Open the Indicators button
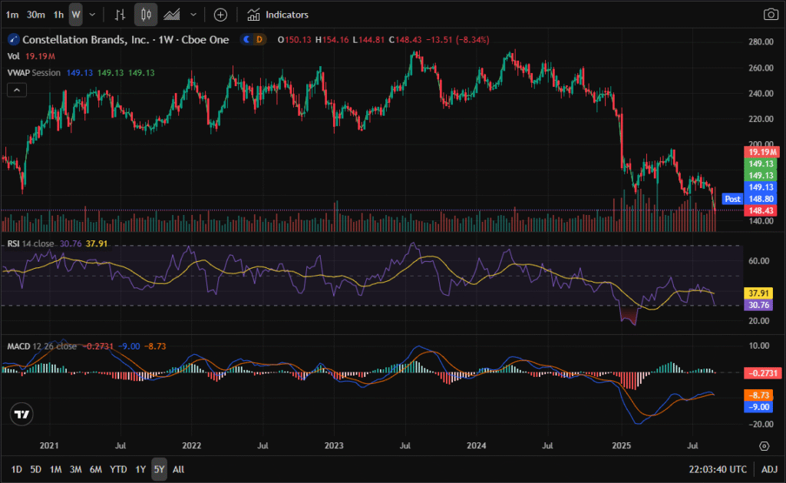The height and width of the screenshot is (483, 786). (x=278, y=15)
